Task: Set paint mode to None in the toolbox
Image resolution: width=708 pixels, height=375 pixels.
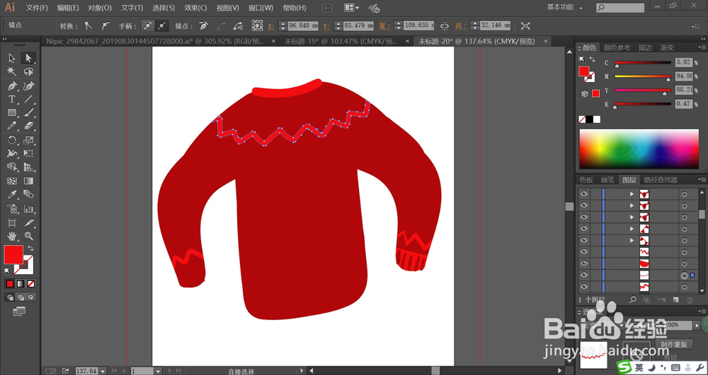Action: coord(30,284)
